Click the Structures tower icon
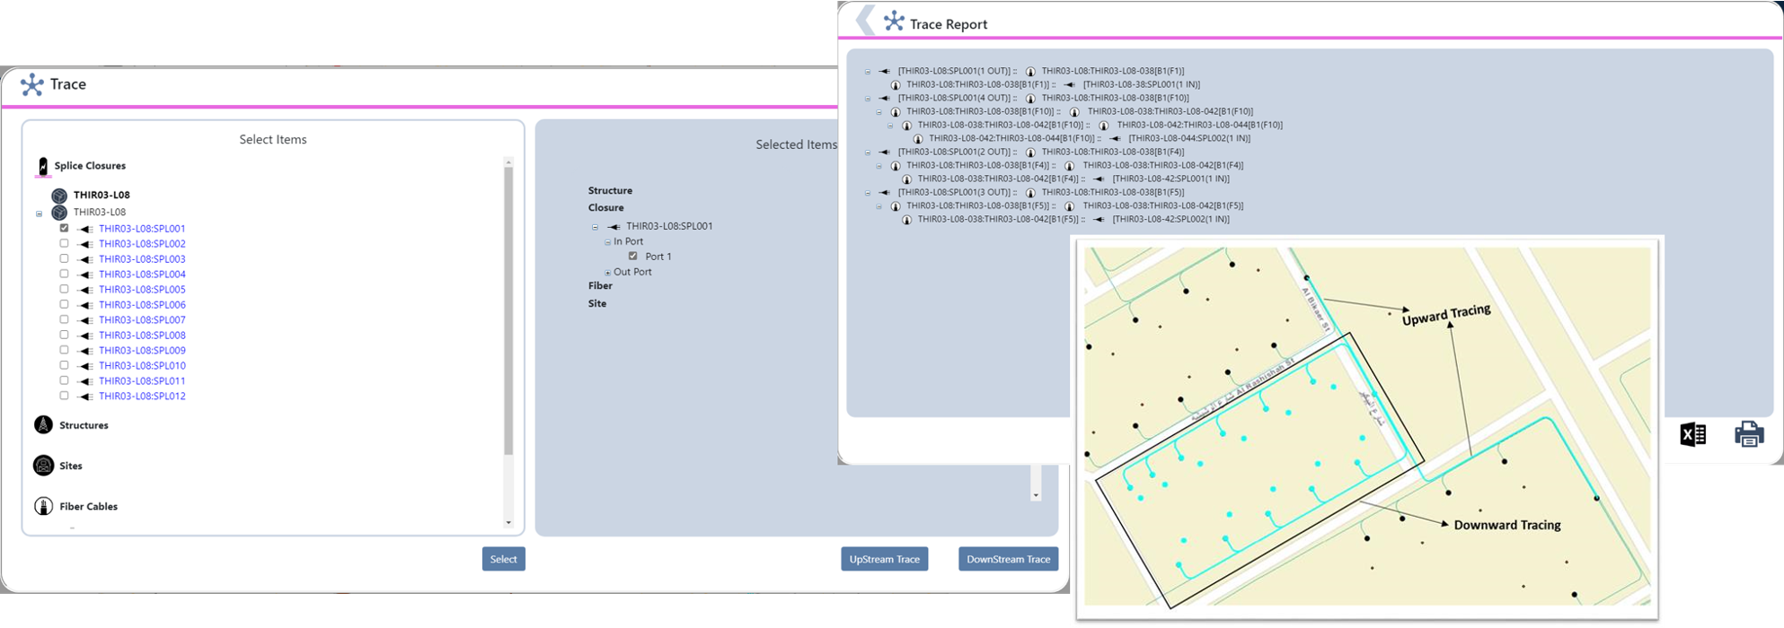The image size is (1784, 628). 43,425
